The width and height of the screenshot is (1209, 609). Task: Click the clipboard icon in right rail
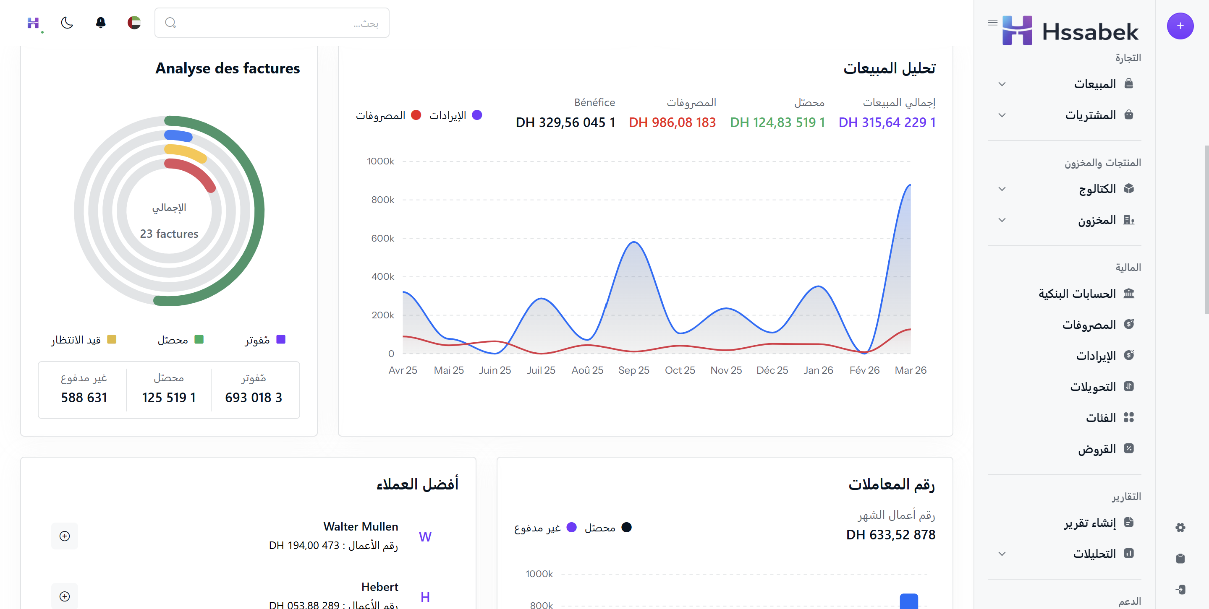click(x=1180, y=558)
